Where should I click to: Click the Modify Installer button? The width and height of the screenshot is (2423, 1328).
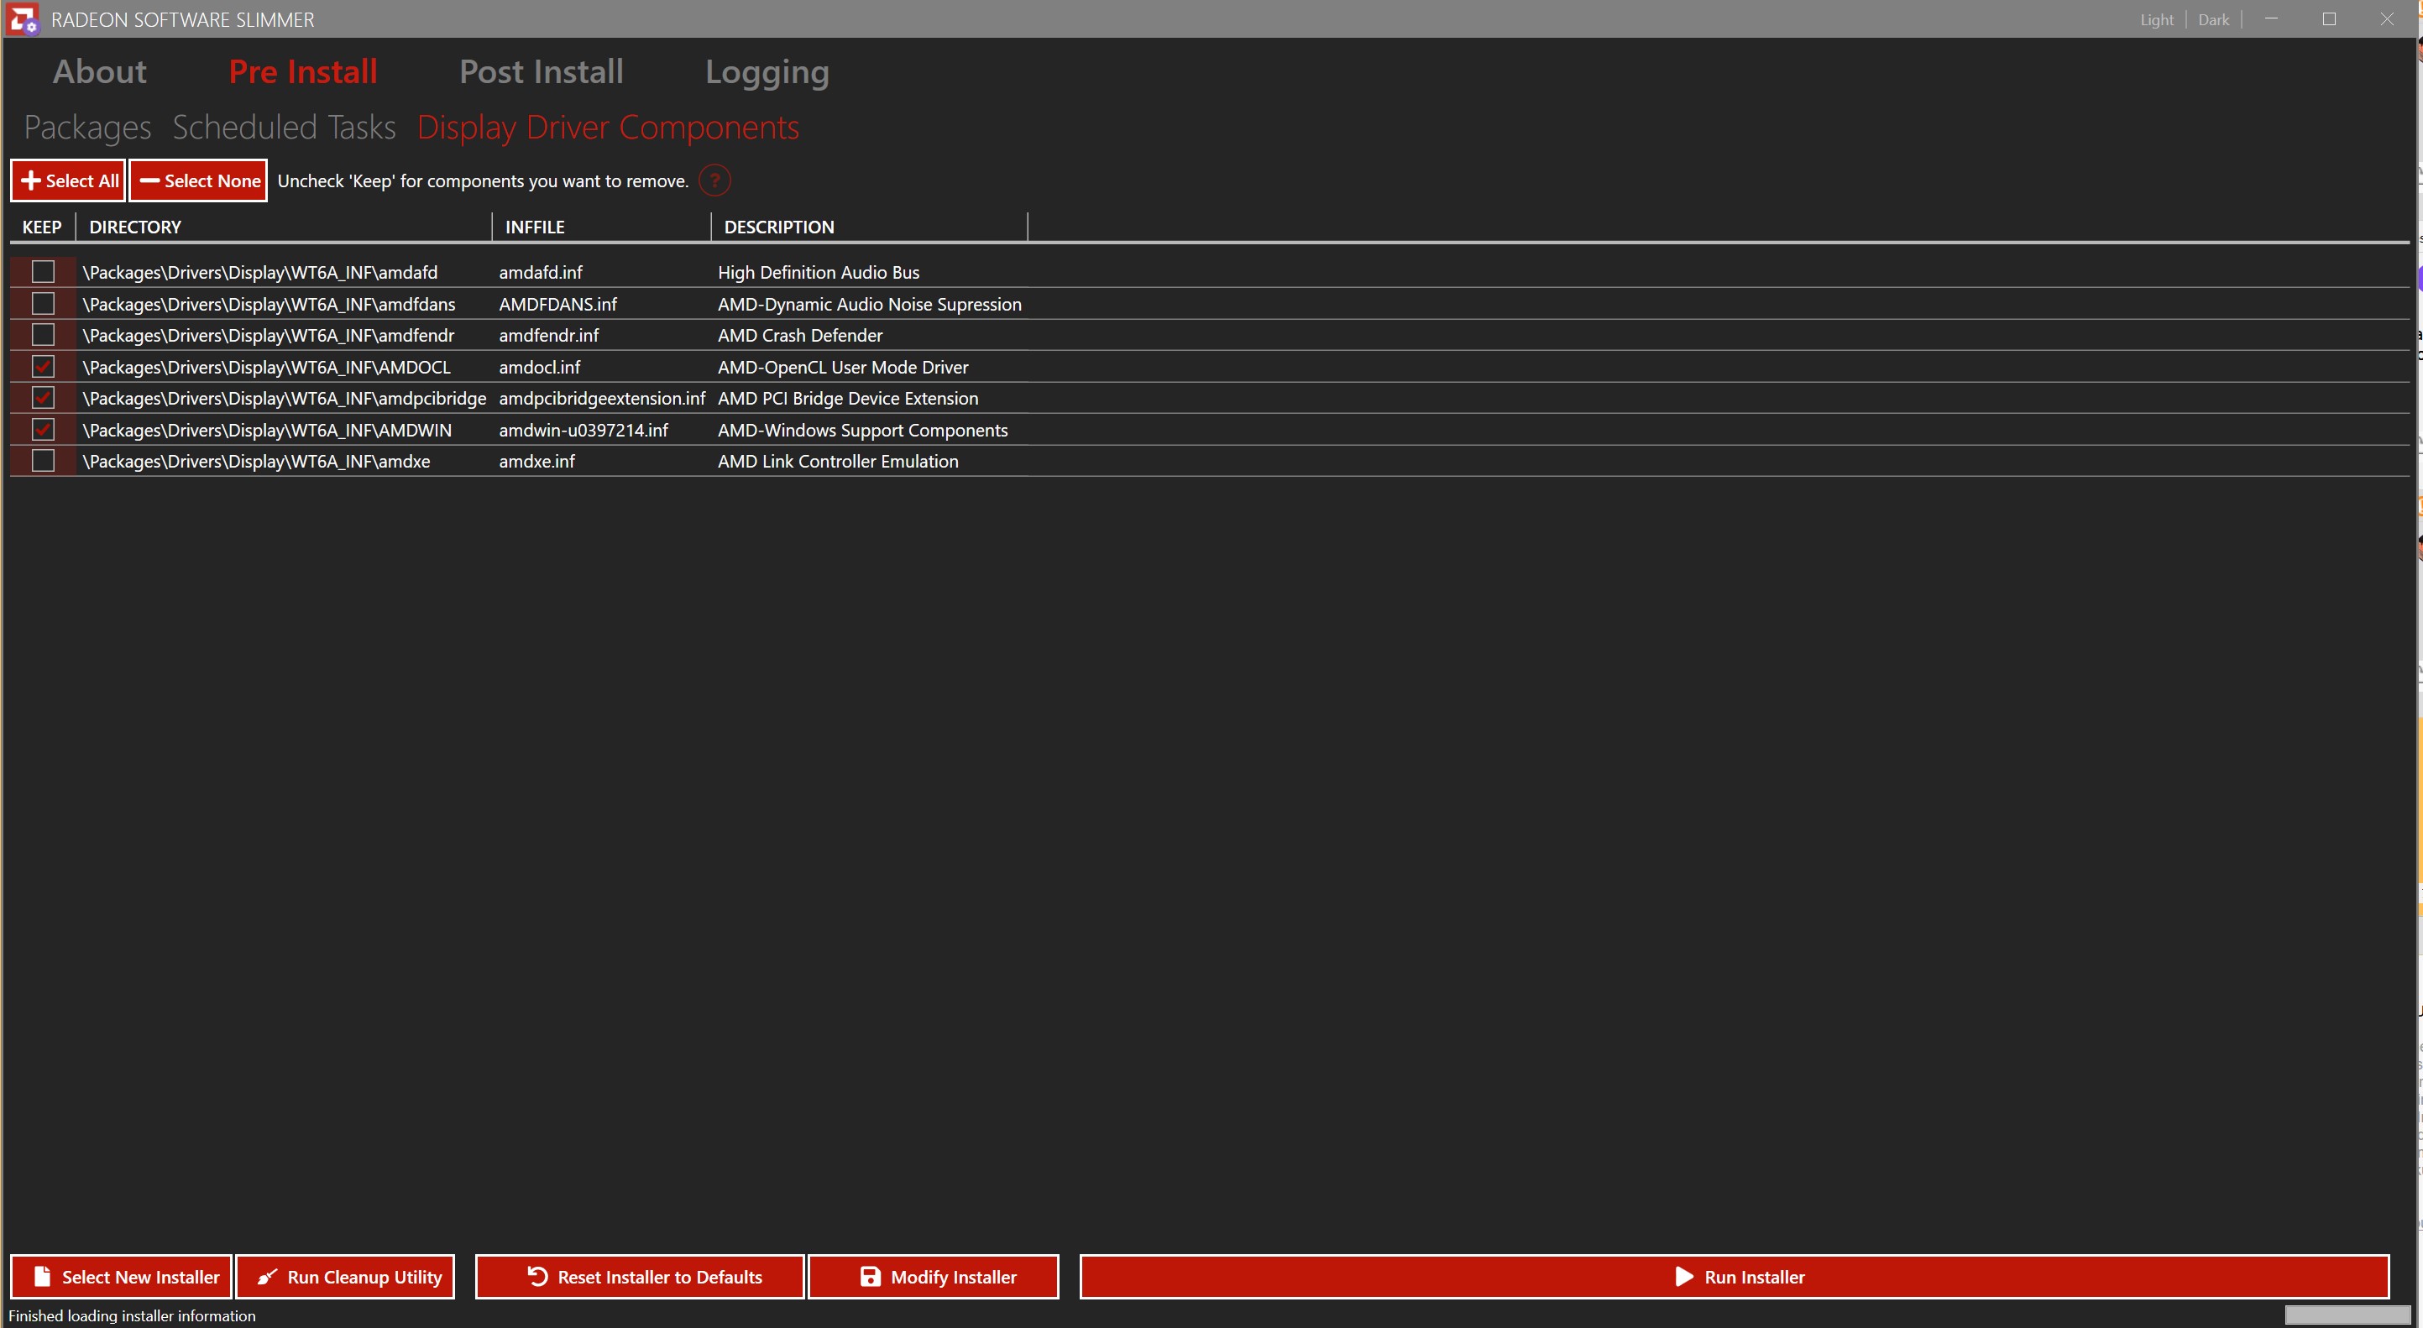click(934, 1276)
